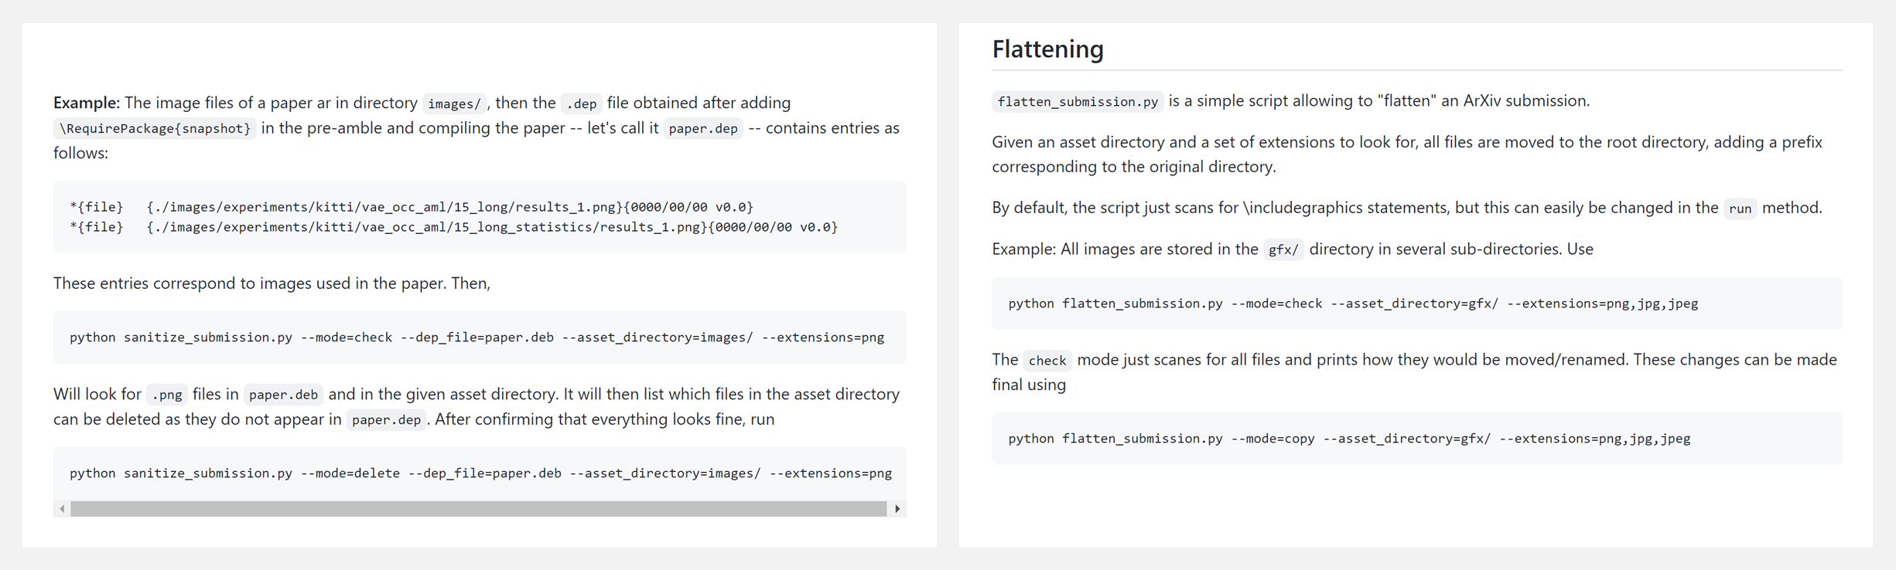Click the inline code word run
Viewport: 1896px width, 570px height.
[x=1740, y=209]
